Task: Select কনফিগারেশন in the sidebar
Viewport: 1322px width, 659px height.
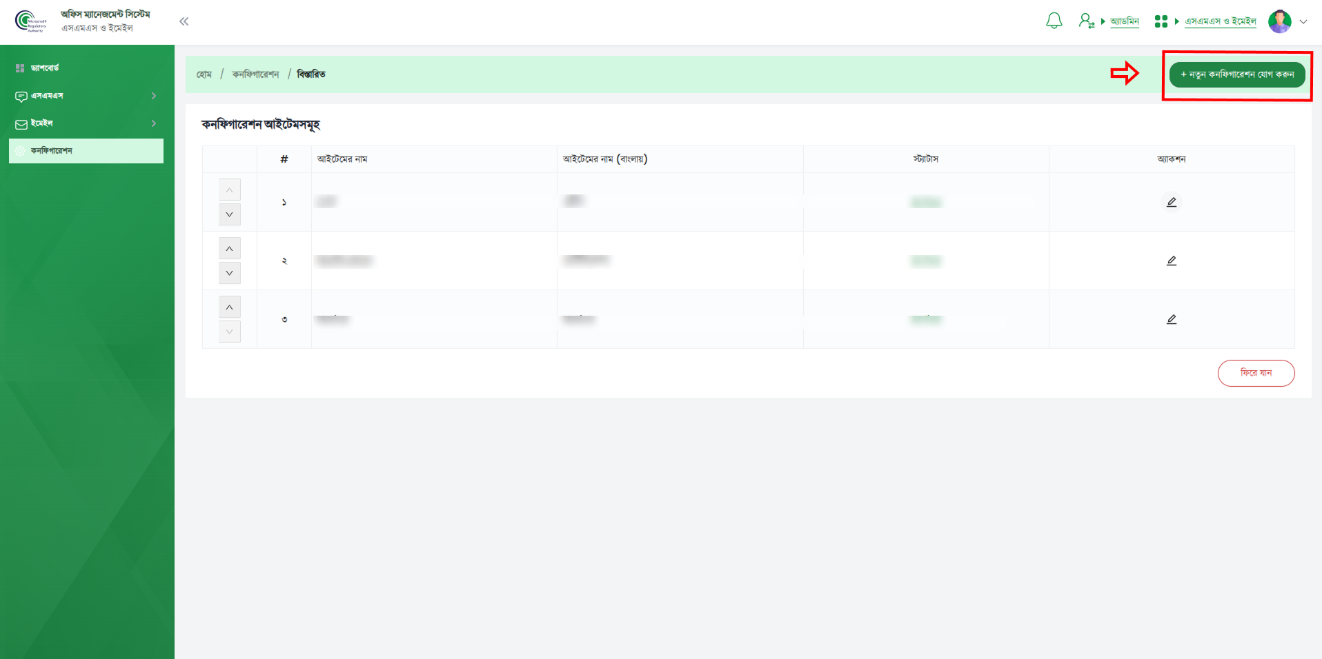Action: [86, 151]
